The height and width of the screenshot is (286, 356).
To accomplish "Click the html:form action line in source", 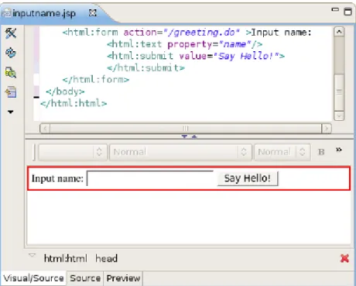I will 187,33.
